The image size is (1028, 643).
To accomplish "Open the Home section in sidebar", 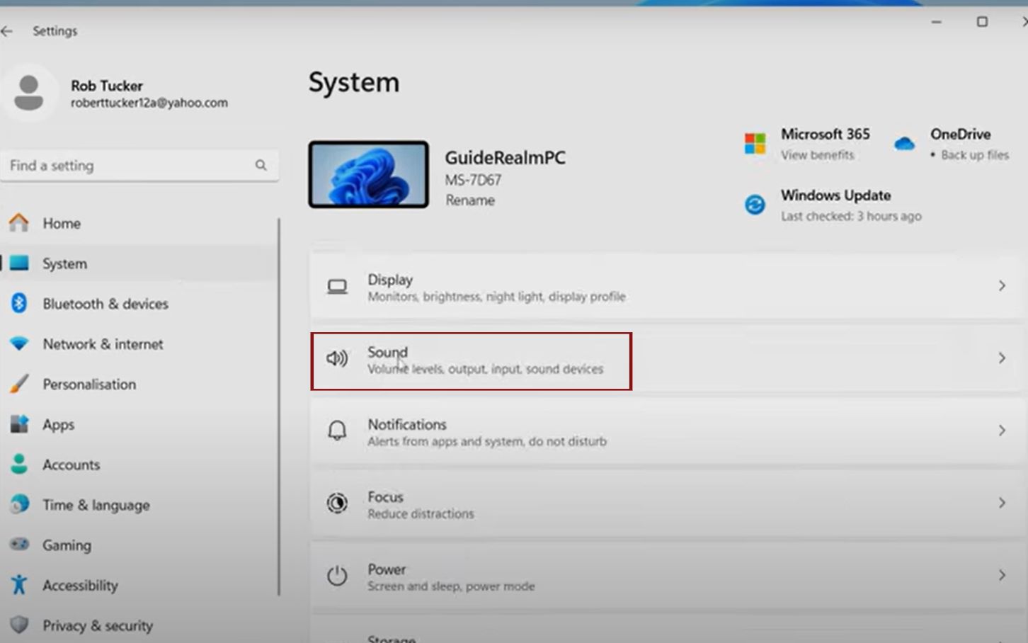I will [62, 223].
